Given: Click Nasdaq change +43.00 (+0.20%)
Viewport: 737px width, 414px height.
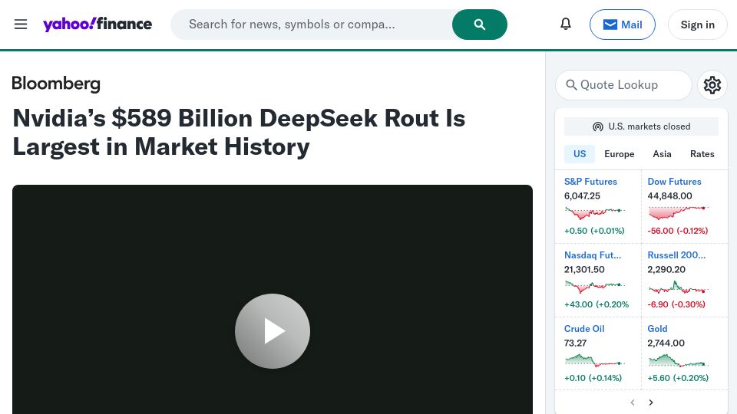Looking at the screenshot, I should point(597,304).
